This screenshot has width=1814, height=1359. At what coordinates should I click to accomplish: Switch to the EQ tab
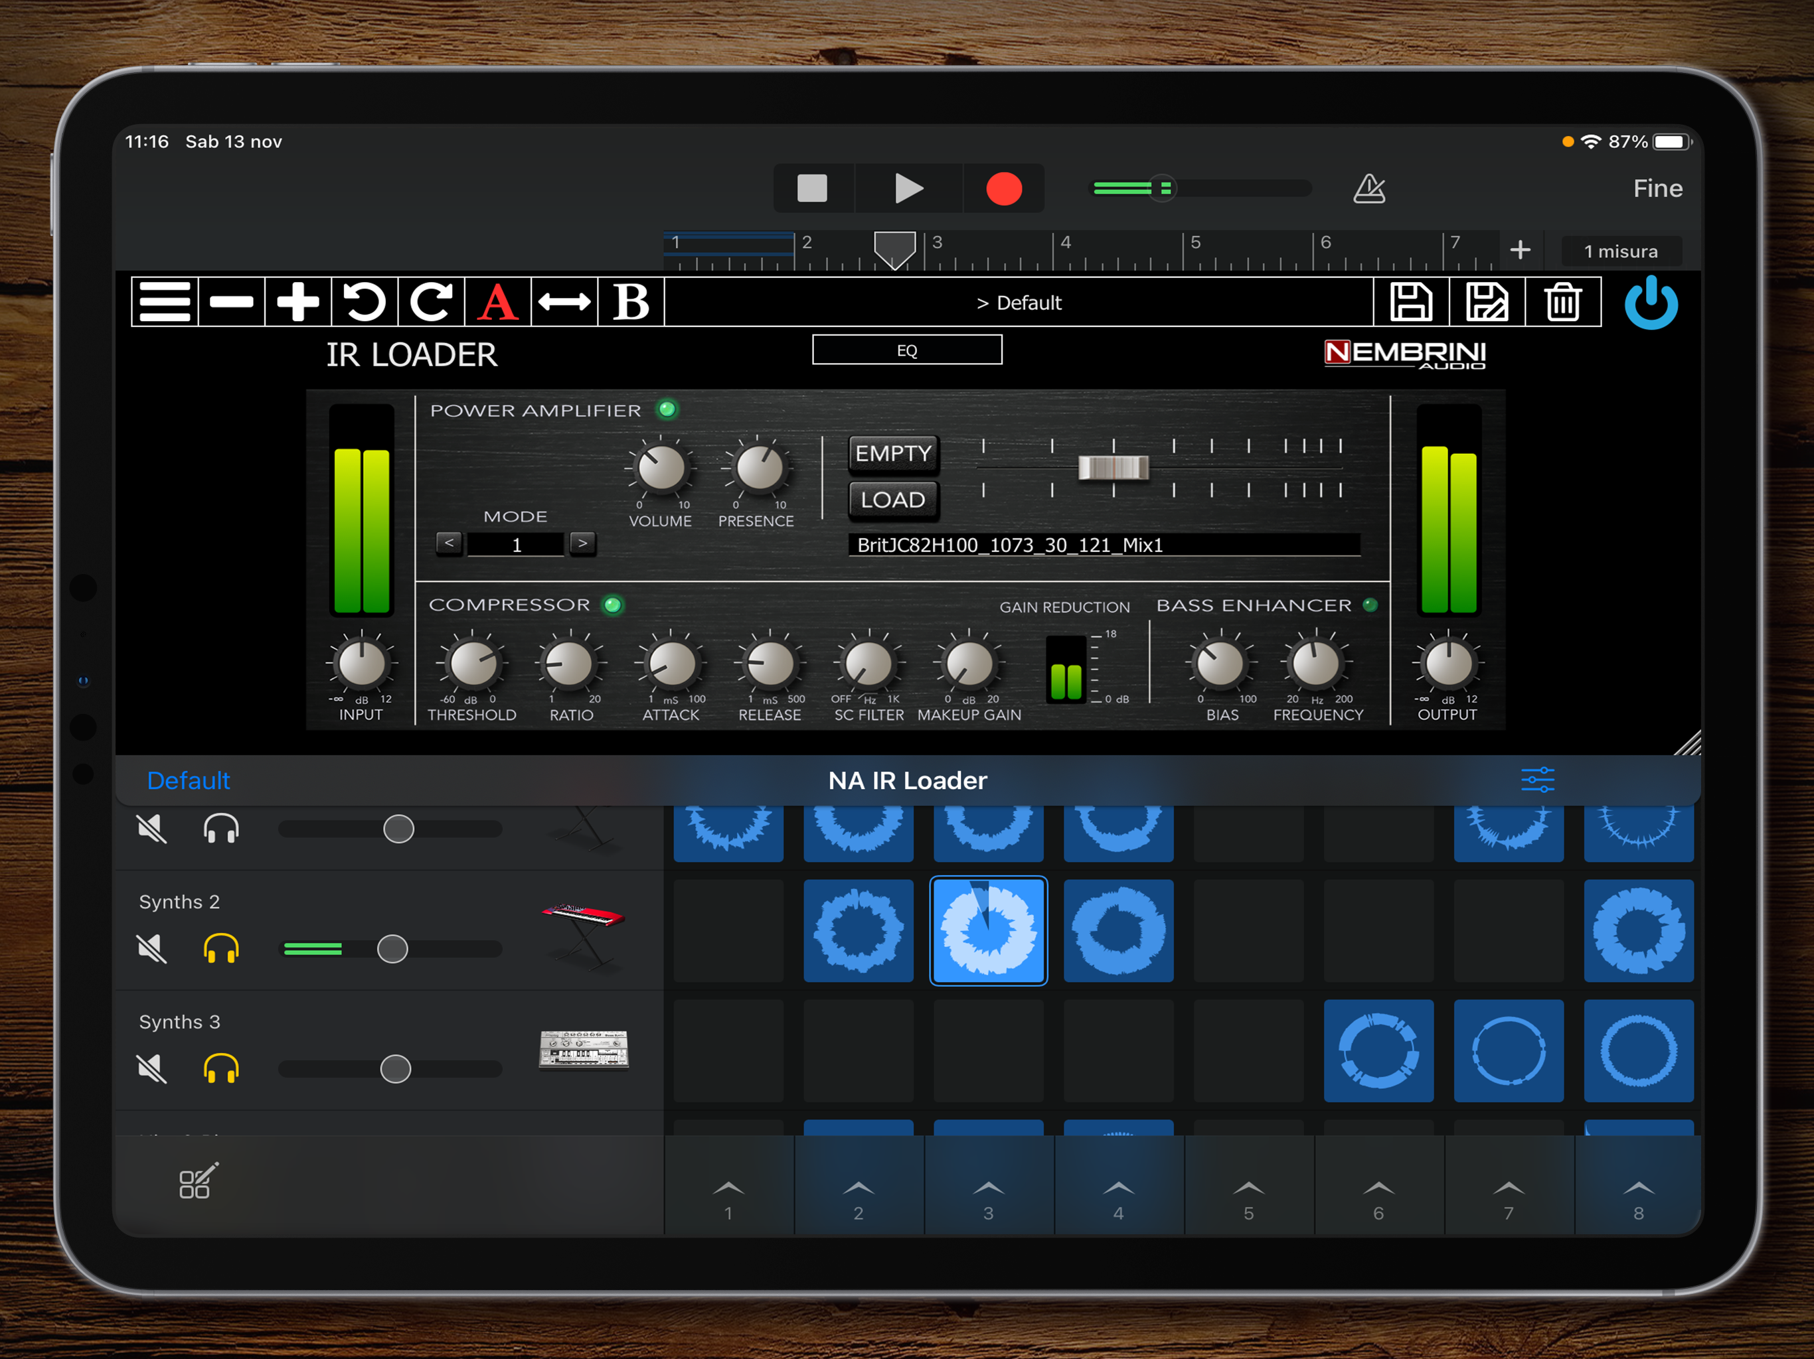point(906,350)
